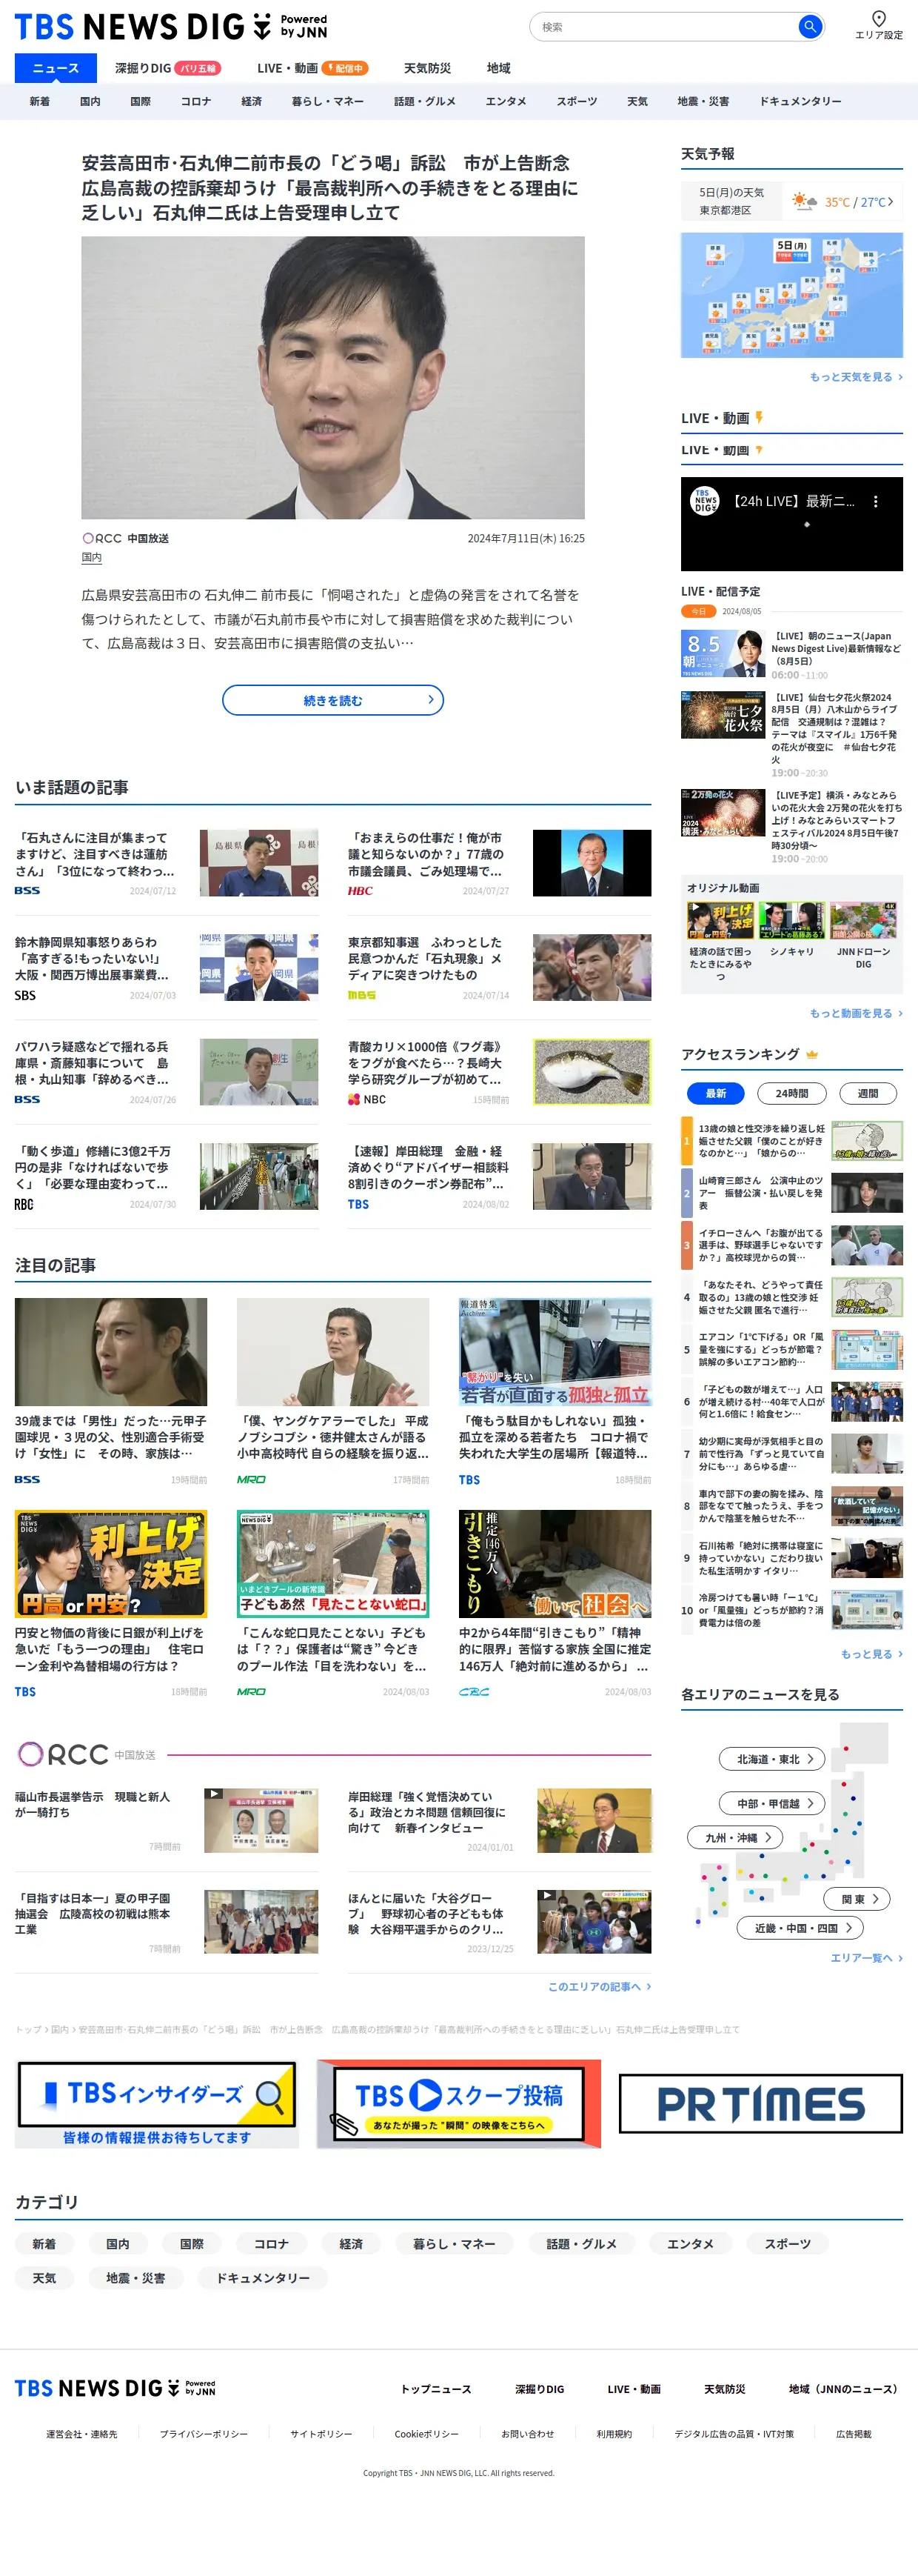Select the 暮らし・マネー category chip
The image size is (918, 2576).
pyautogui.click(x=455, y=2244)
